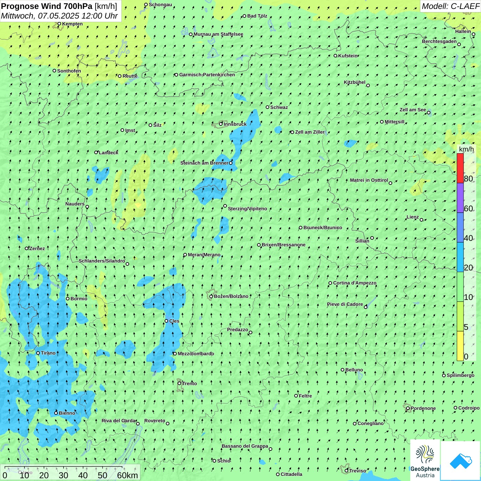
Task: Click the 'Bruneck/Brunico' label
Action: pos(323,227)
